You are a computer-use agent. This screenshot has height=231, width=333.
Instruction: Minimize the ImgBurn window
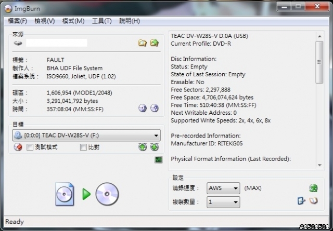[284, 7]
